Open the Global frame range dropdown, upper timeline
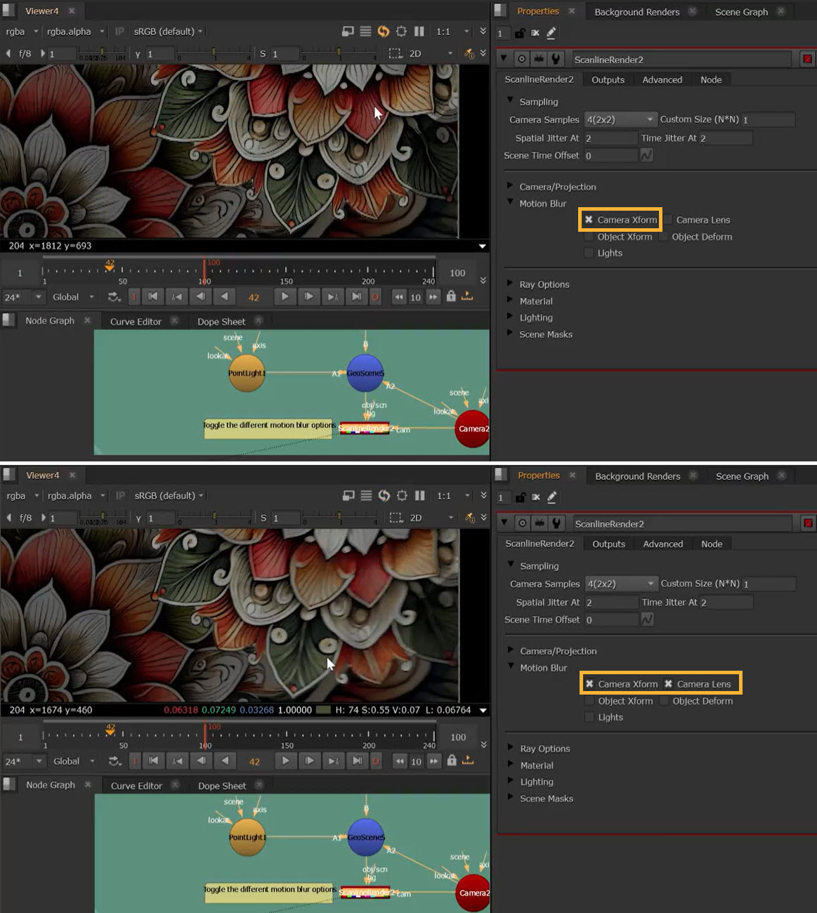Screen dimensions: 817x913 pyautogui.click(x=73, y=297)
